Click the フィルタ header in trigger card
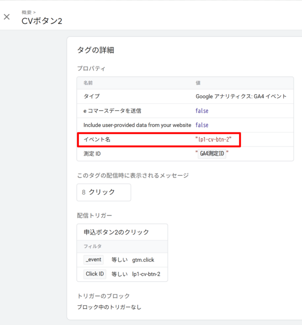This screenshot has height=325, width=302. pos(92,246)
